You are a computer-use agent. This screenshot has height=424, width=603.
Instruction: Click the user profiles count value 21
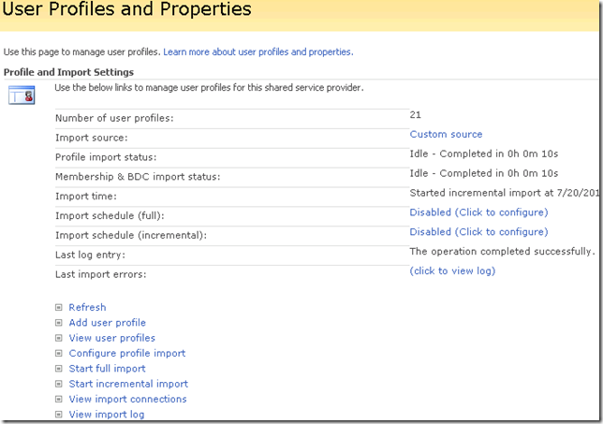416,114
